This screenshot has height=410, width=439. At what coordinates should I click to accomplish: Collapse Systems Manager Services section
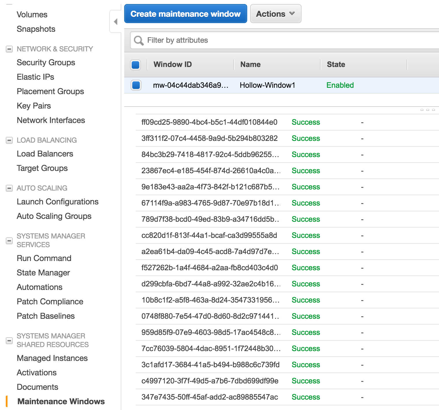[x=9, y=241]
